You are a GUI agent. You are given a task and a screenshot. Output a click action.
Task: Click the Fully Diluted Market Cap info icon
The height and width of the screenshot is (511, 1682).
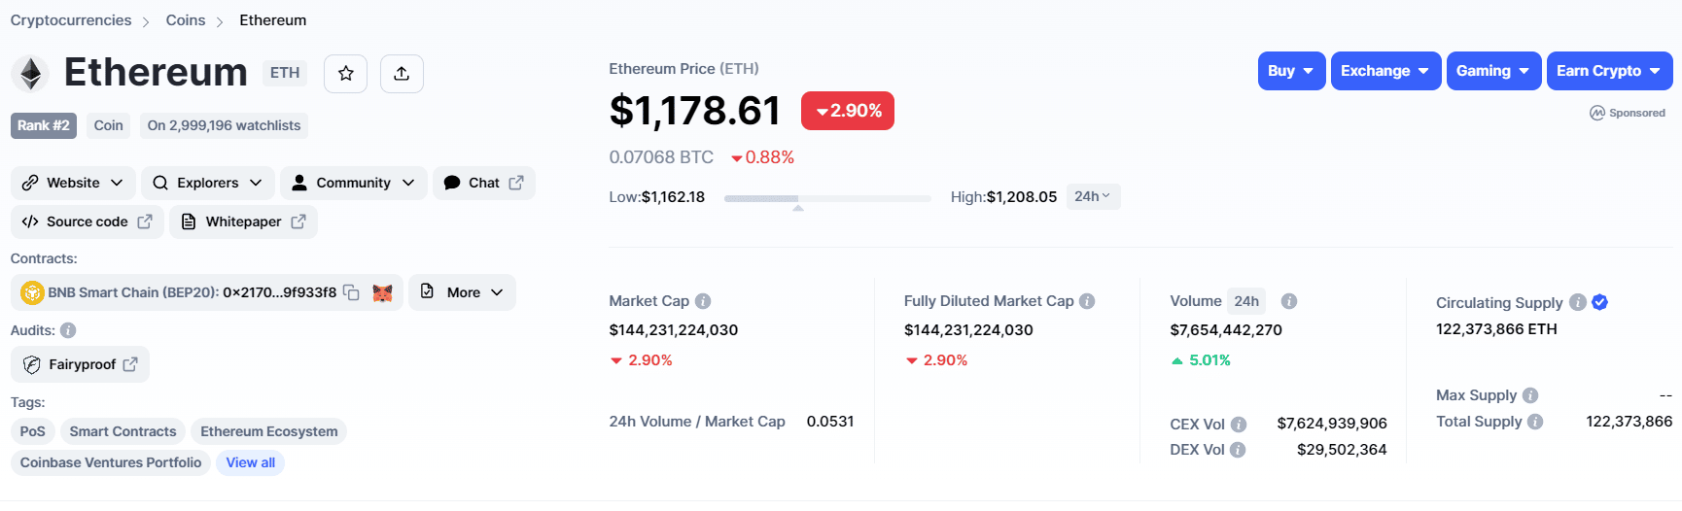[1087, 301]
